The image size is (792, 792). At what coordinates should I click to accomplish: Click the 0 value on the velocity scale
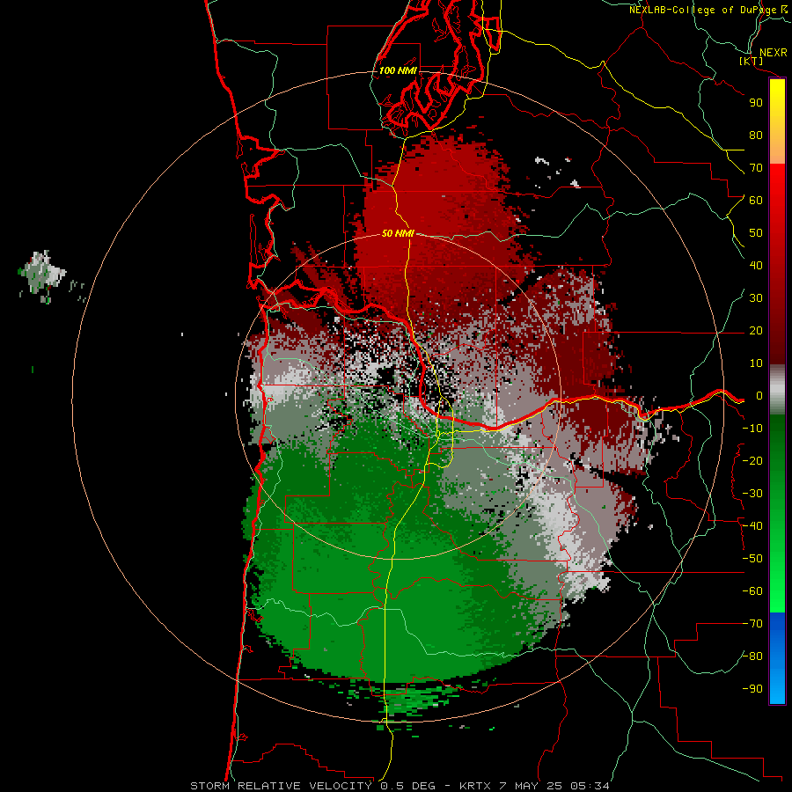click(759, 396)
